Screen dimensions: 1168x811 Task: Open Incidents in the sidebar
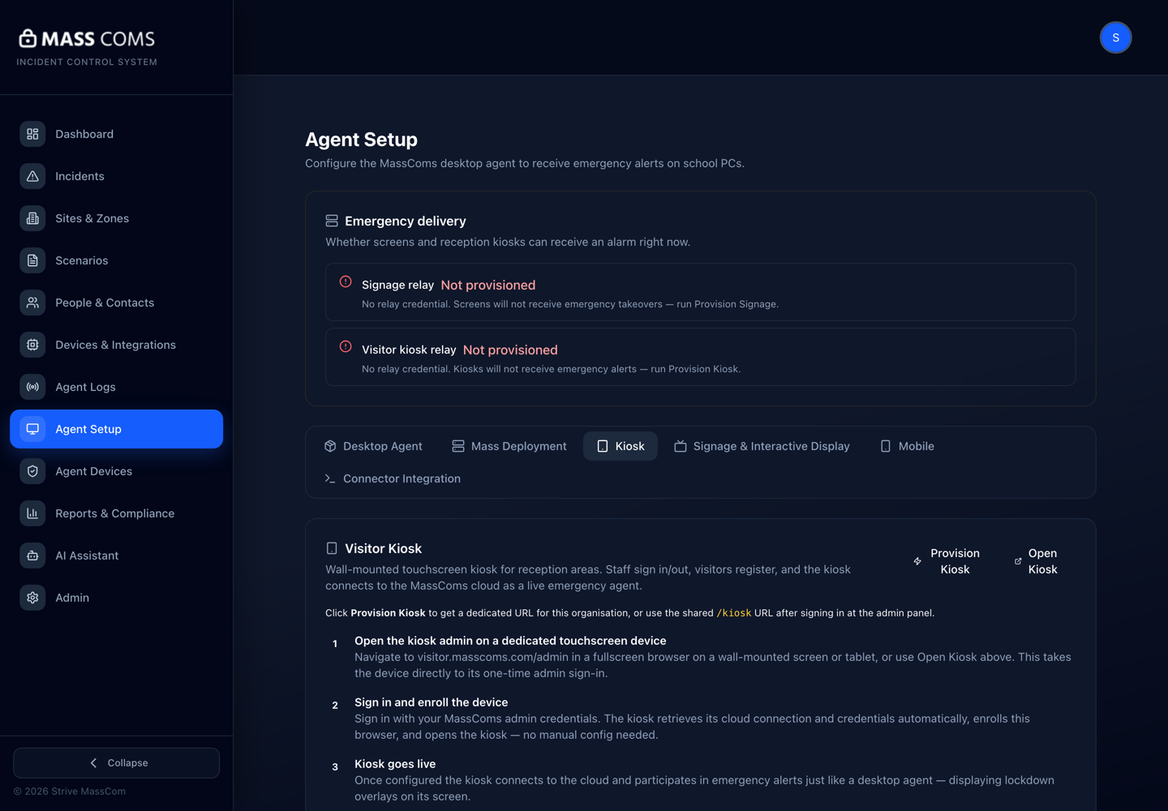pos(116,176)
